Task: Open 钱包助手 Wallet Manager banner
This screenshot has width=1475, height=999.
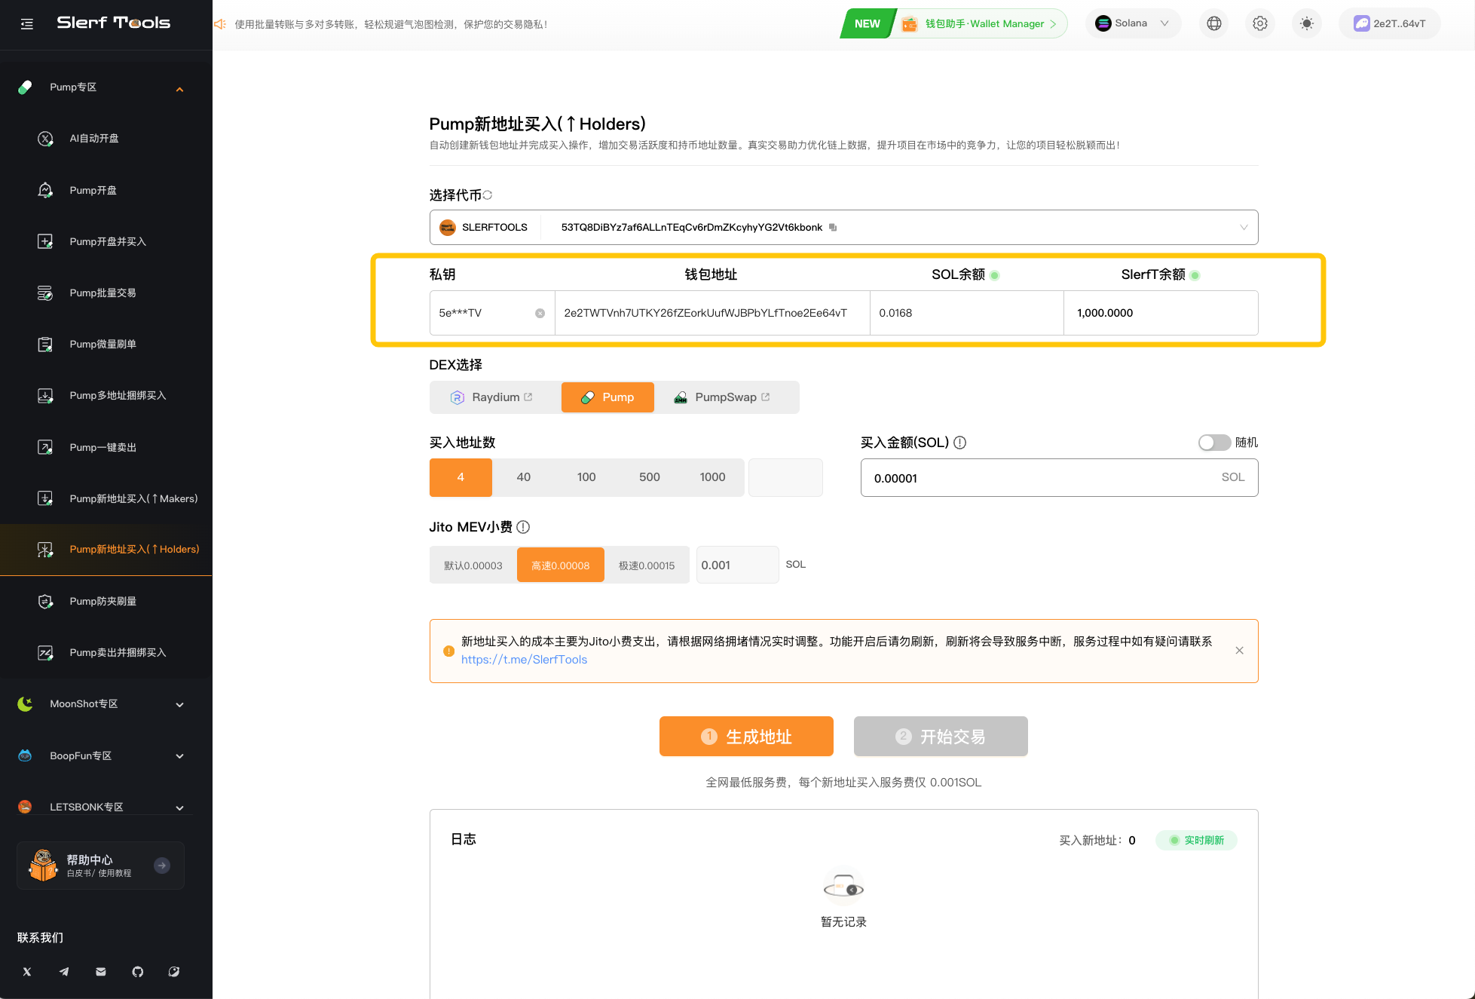Action: [954, 23]
